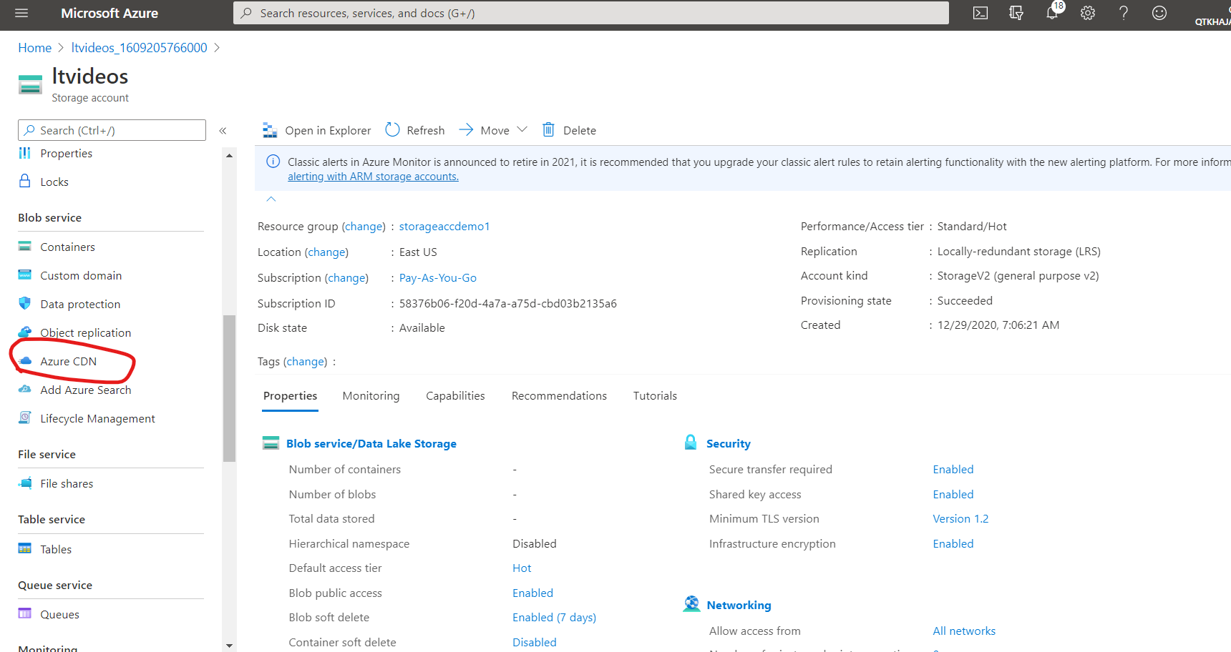Open Lifecycle Management menu item
The image size is (1231, 652).
pos(97,418)
